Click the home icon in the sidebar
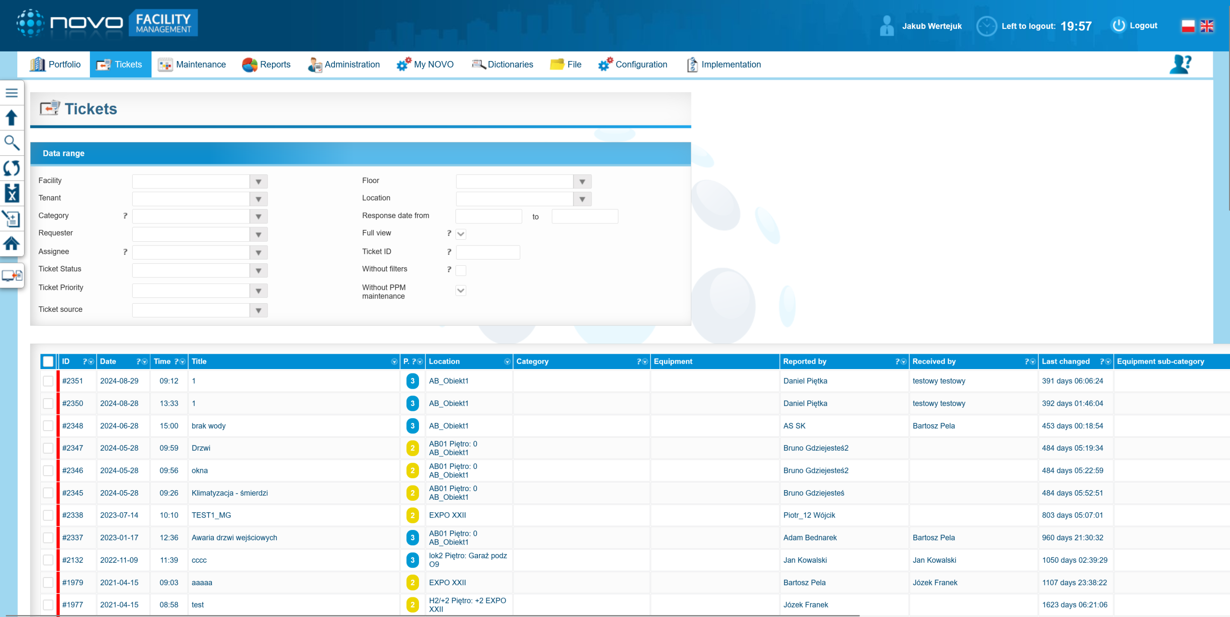The width and height of the screenshot is (1230, 617). 12,244
